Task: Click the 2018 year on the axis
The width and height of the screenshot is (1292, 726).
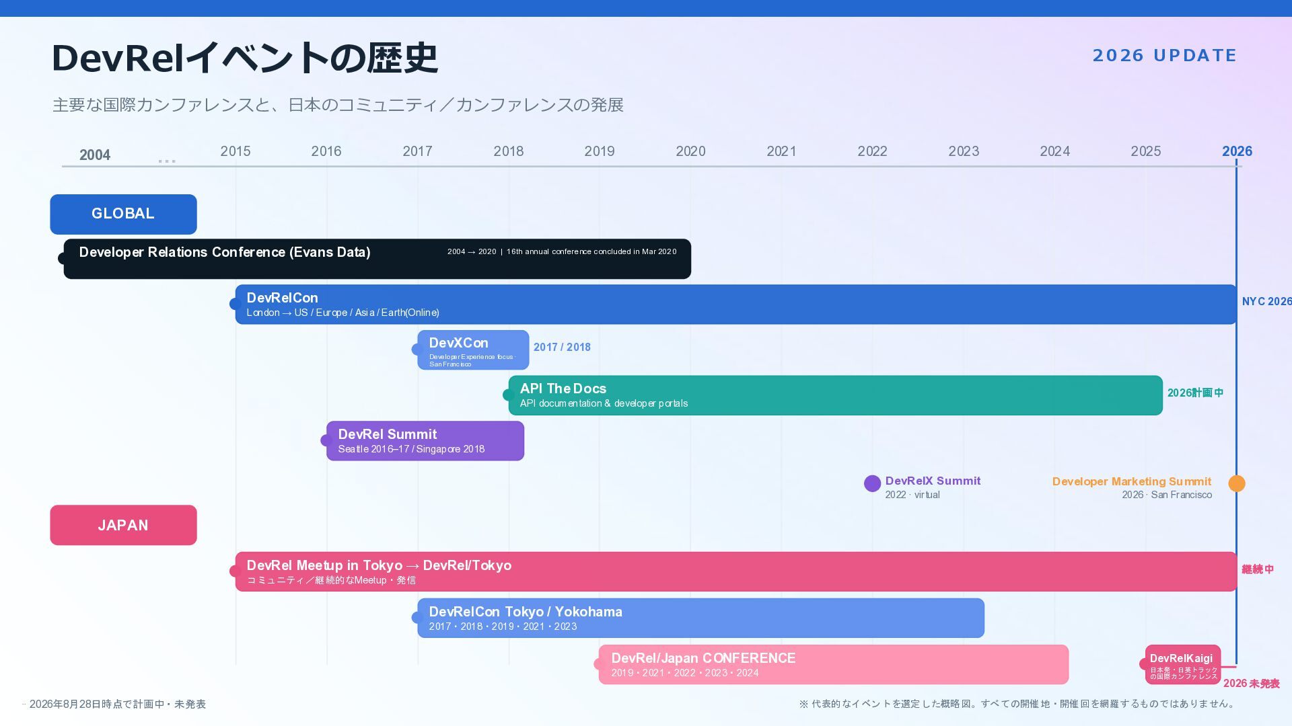Action: click(x=509, y=151)
